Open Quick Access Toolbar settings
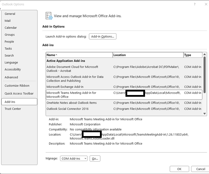This screenshot has height=174, width=209. pyautogui.click(x=19, y=93)
